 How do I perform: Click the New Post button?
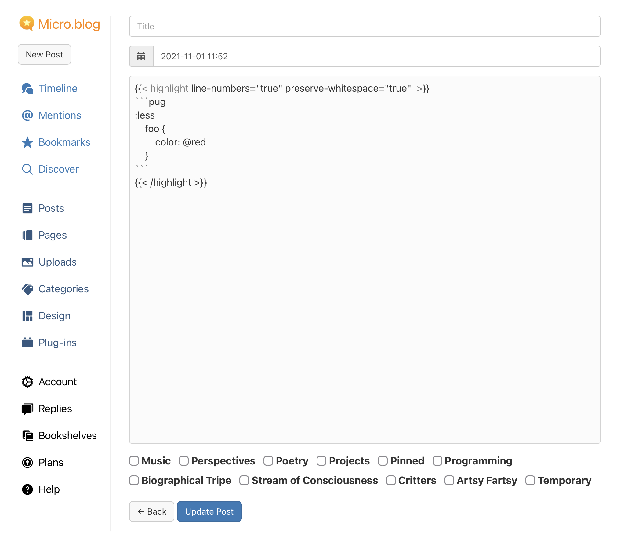(x=45, y=54)
